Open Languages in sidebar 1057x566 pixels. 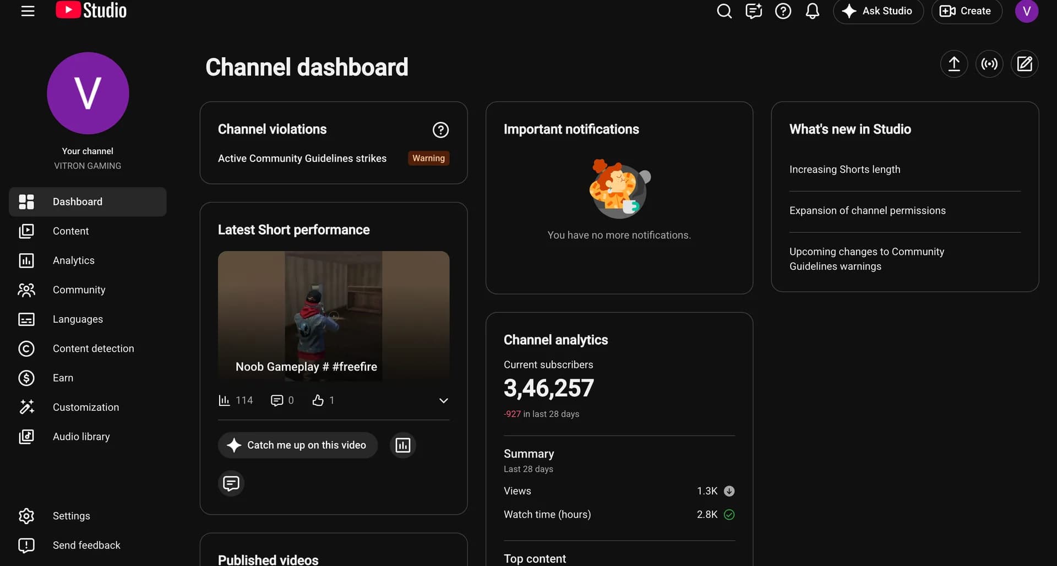(x=88, y=319)
